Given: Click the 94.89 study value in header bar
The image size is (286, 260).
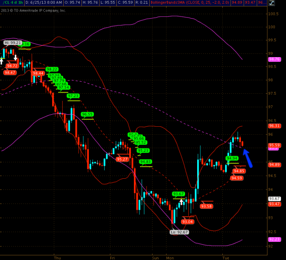Looking at the screenshot, I should click(237, 2).
